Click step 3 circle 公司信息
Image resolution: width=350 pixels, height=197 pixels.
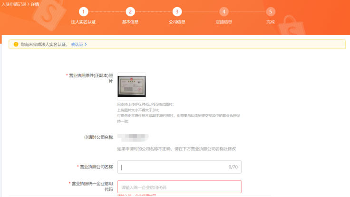tap(177, 11)
